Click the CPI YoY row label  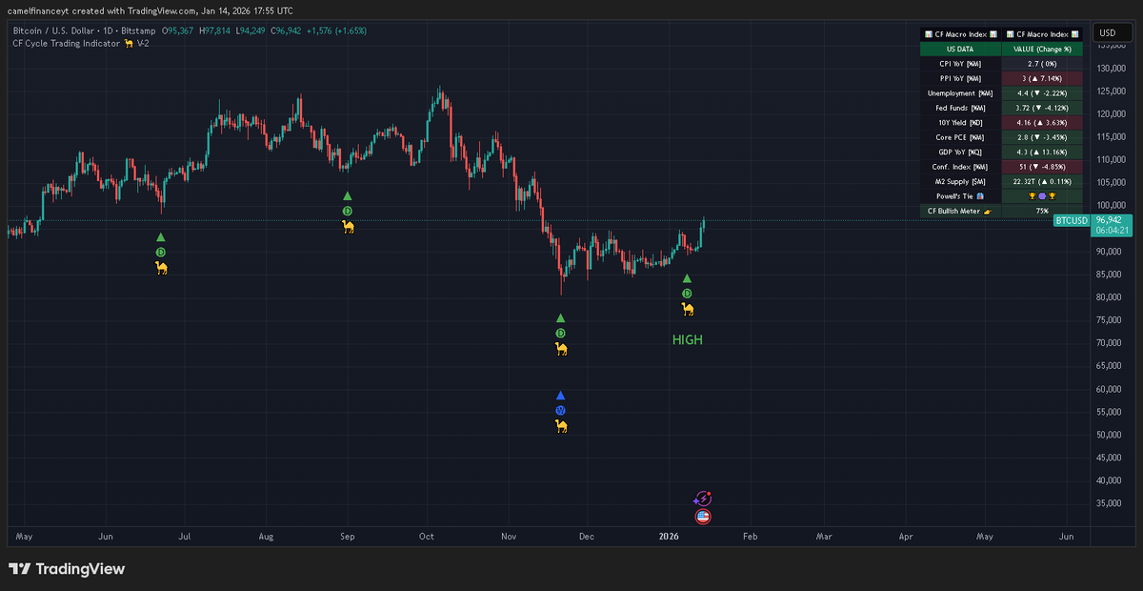[960, 63]
